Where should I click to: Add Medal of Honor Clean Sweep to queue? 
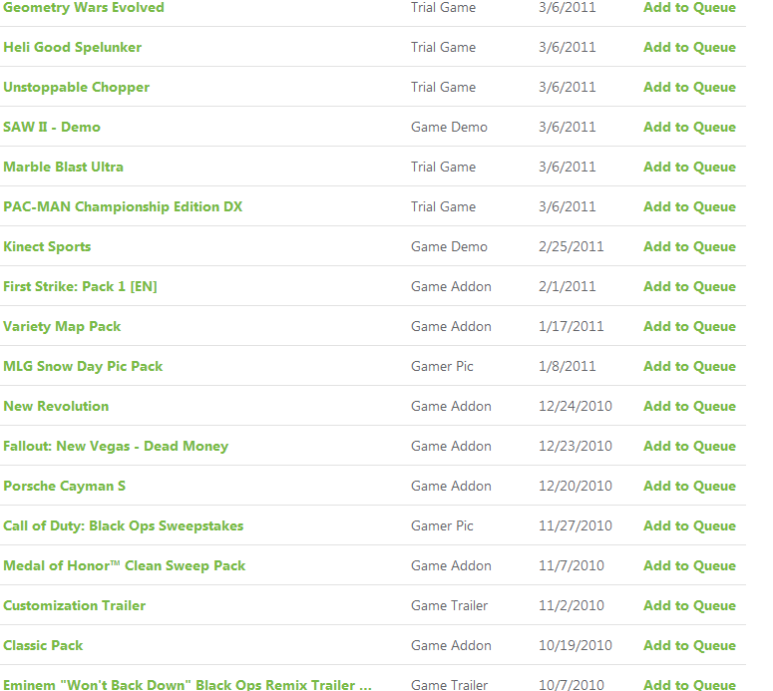pos(689,566)
